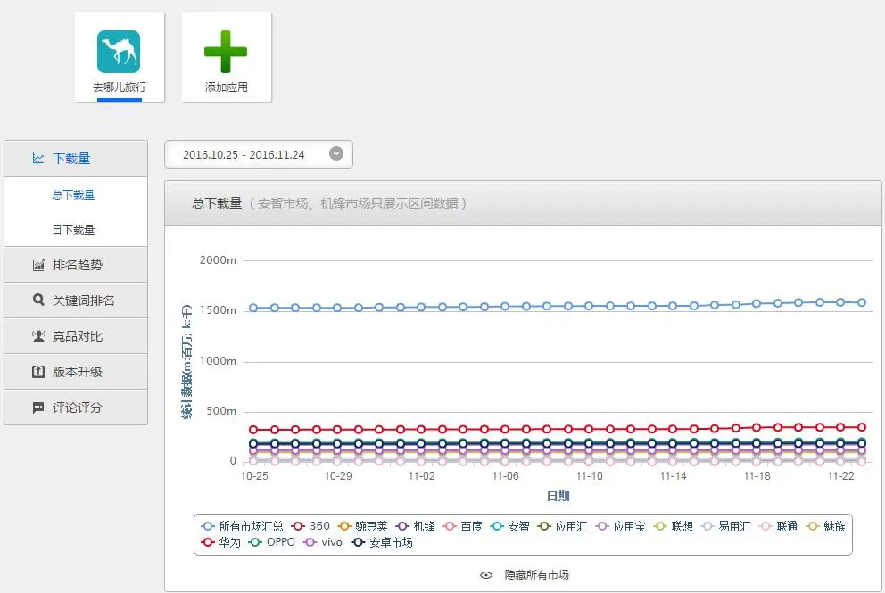Click the 所有市场汇总 data point at 10-25

tap(253, 308)
